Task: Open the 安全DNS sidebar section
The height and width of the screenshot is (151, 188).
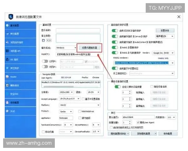Action: point(20,94)
